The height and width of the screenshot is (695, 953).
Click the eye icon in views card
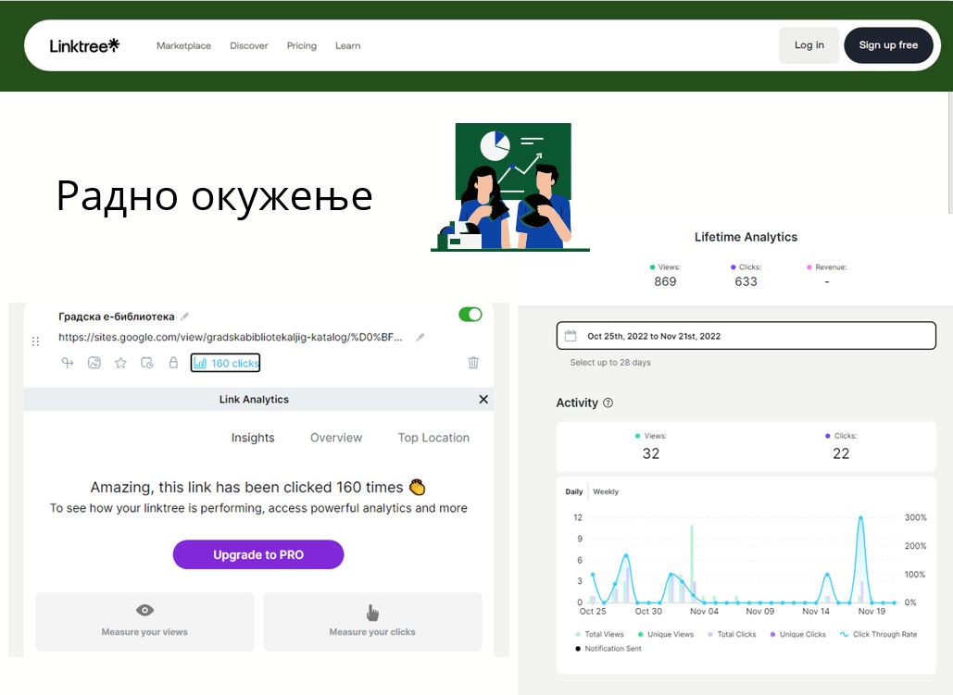(144, 610)
